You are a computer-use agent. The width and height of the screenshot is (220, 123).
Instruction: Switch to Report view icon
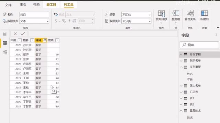[5, 34]
